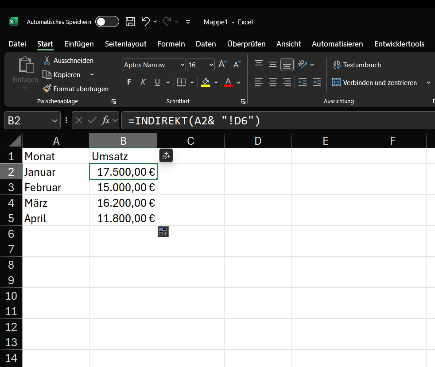Click the Textumbruch button
The height and width of the screenshot is (367, 435).
(x=357, y=65)
